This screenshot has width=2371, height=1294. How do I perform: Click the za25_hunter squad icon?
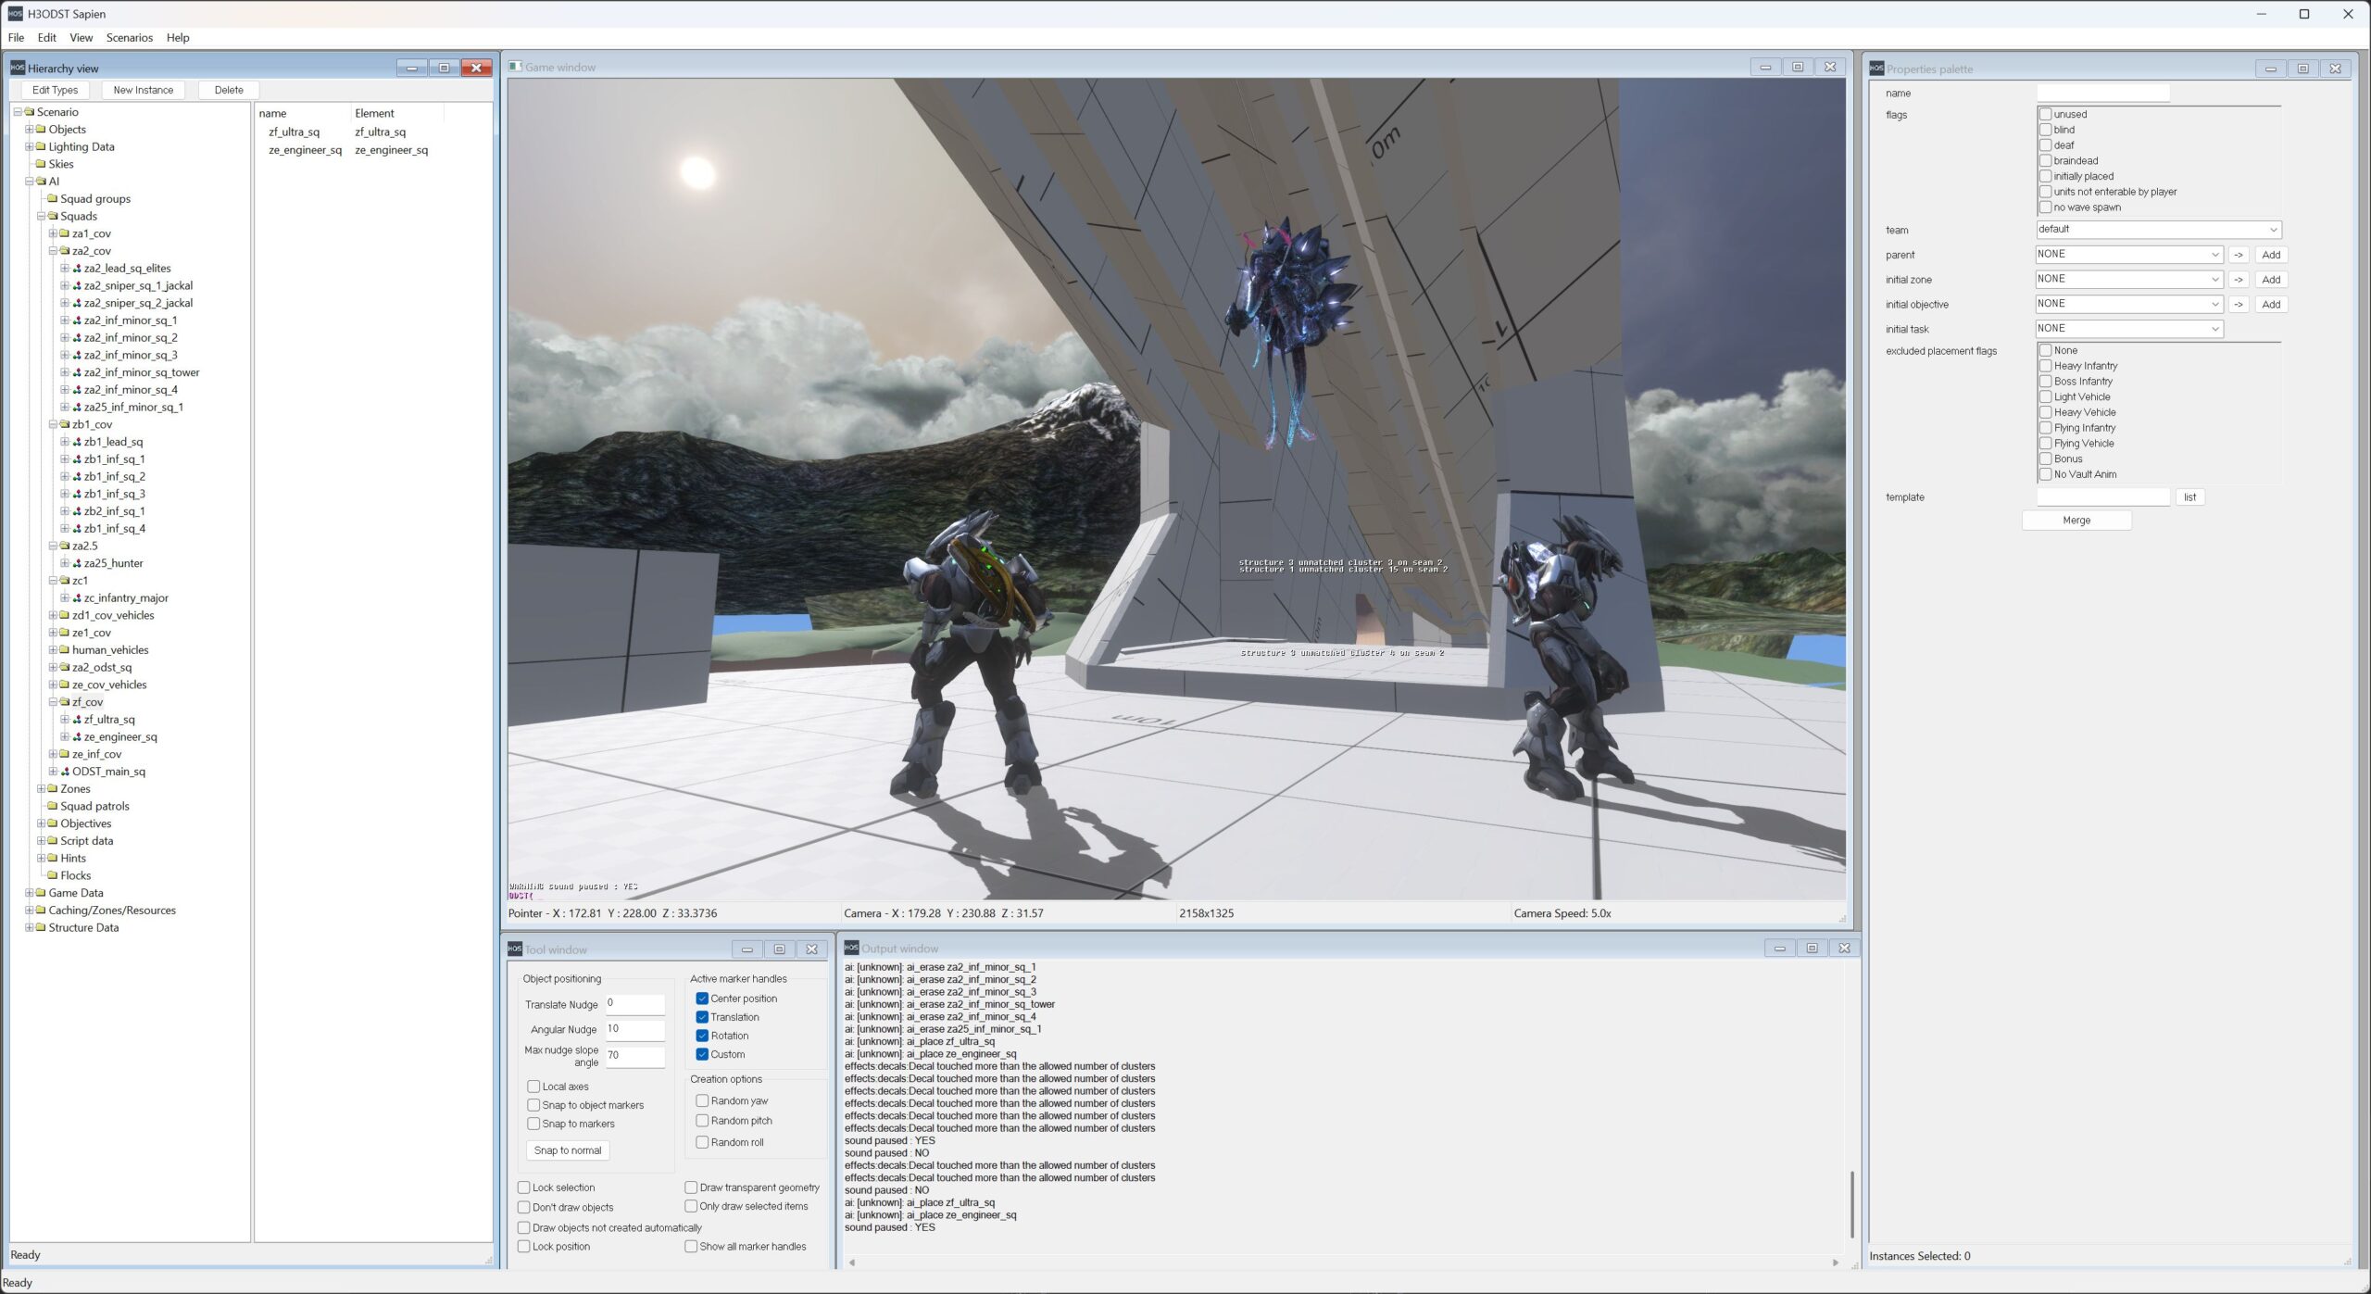(77, 563)
